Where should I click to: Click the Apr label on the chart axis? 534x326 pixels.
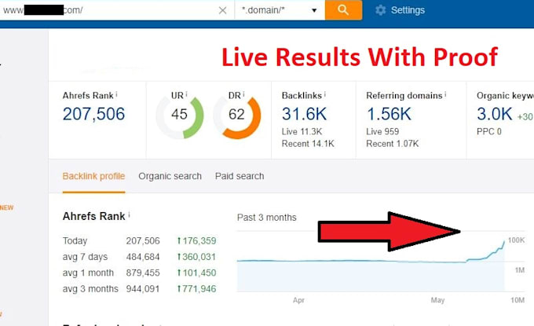[x=298, y=300]
